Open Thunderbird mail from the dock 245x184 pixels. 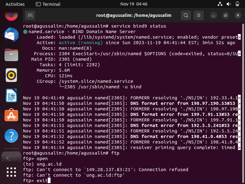click(x=11, y=35)
